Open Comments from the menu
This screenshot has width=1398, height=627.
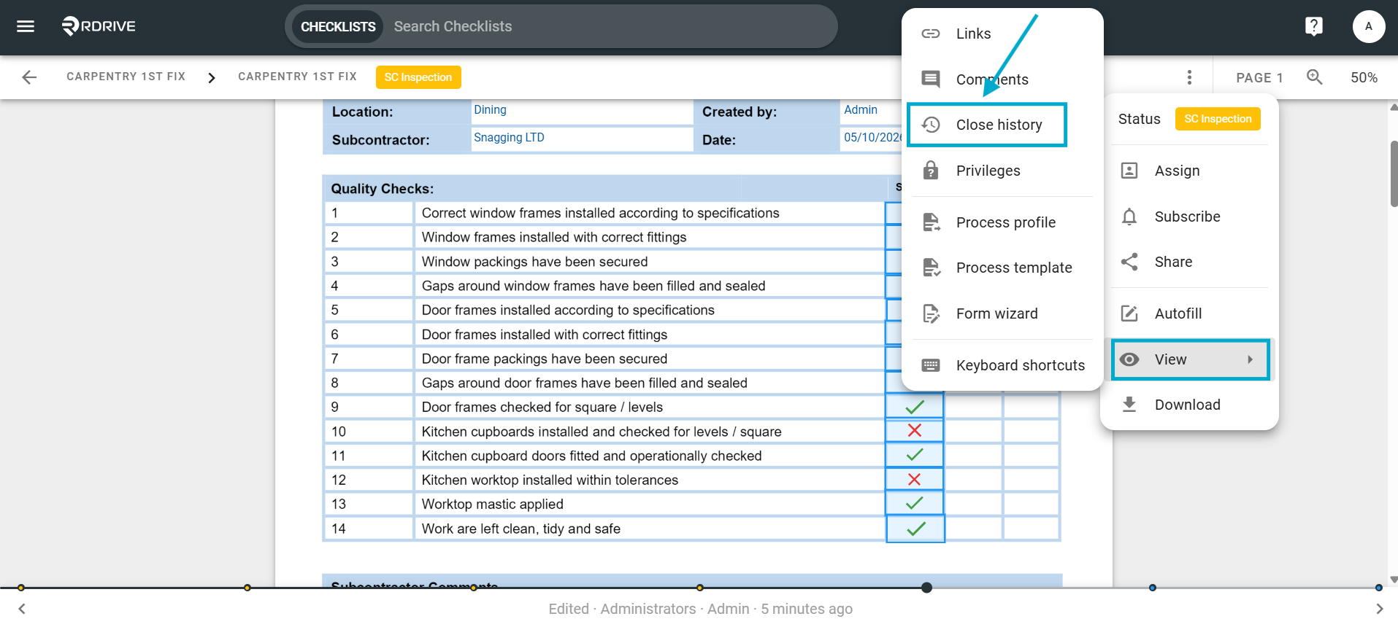coord(1002,79)
